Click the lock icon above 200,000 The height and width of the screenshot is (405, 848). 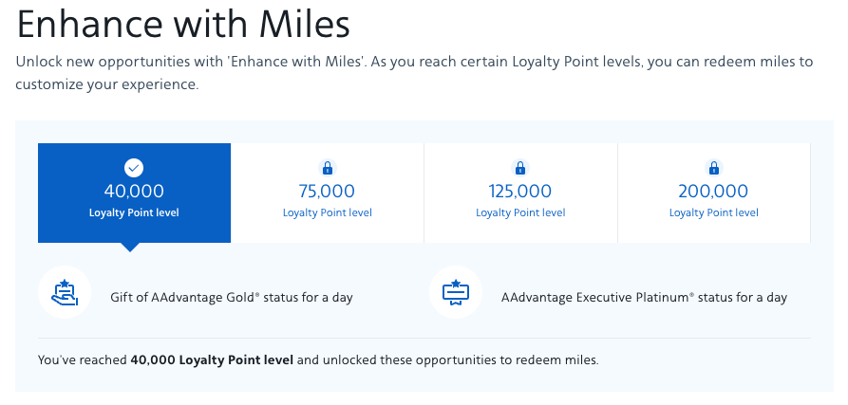[713, 168]
